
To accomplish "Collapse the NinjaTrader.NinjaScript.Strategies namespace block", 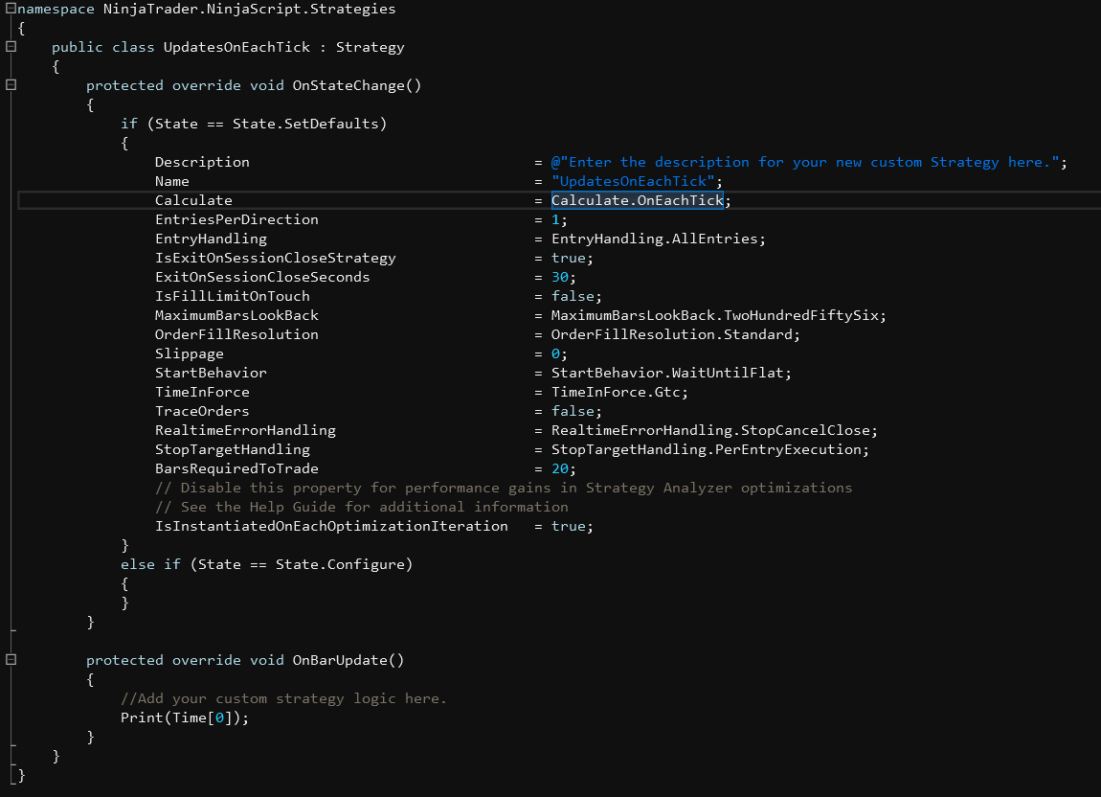I will pyautogui.click(x=11, y=9).
